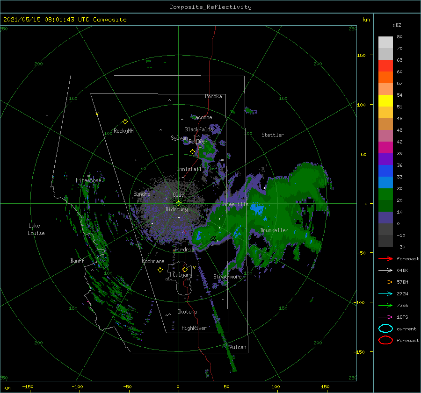The width and height of the screenshot is (421, 393).
Task: Click the 18TS legend label
Action: click(x=402, y=317)
